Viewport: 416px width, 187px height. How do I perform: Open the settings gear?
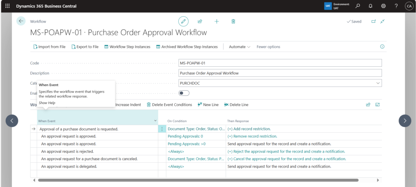[383, 6]
